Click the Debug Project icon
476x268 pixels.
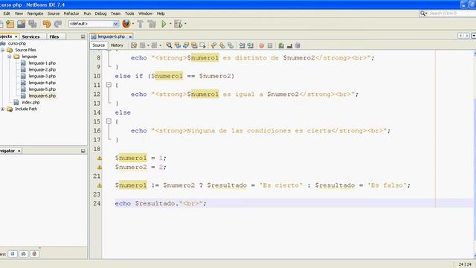[178, 24]
